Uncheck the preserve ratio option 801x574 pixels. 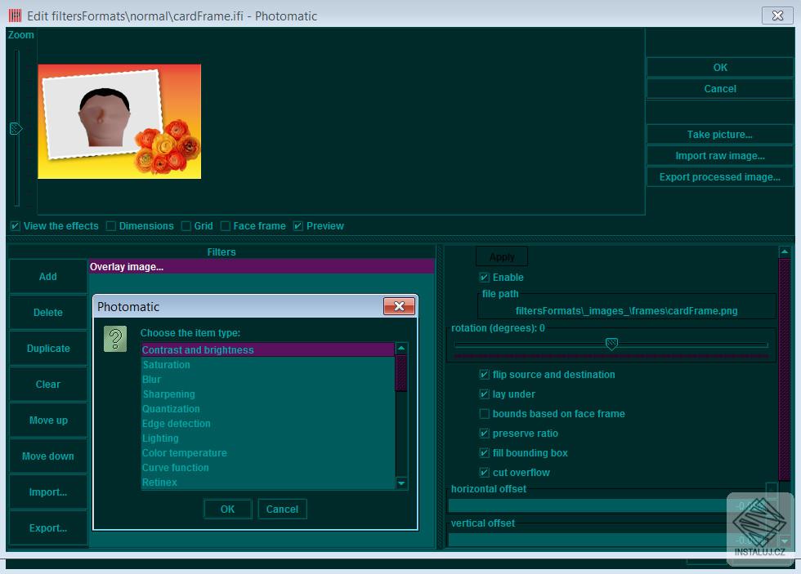click(x=485, y=434)
